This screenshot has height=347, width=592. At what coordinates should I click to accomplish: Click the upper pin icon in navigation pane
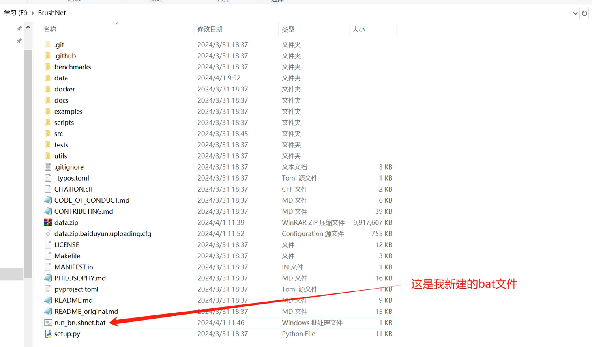[x=19, y=28]
